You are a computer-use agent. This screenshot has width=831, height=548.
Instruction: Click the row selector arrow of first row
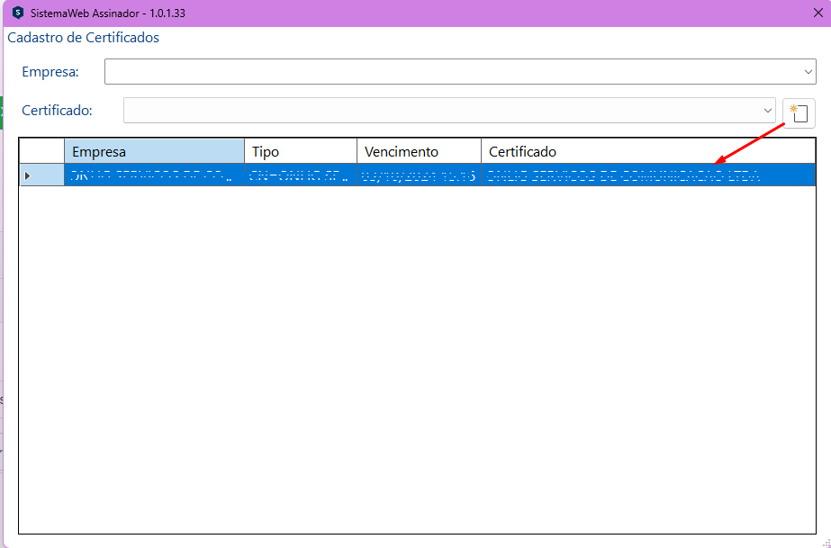pos(27,175)
